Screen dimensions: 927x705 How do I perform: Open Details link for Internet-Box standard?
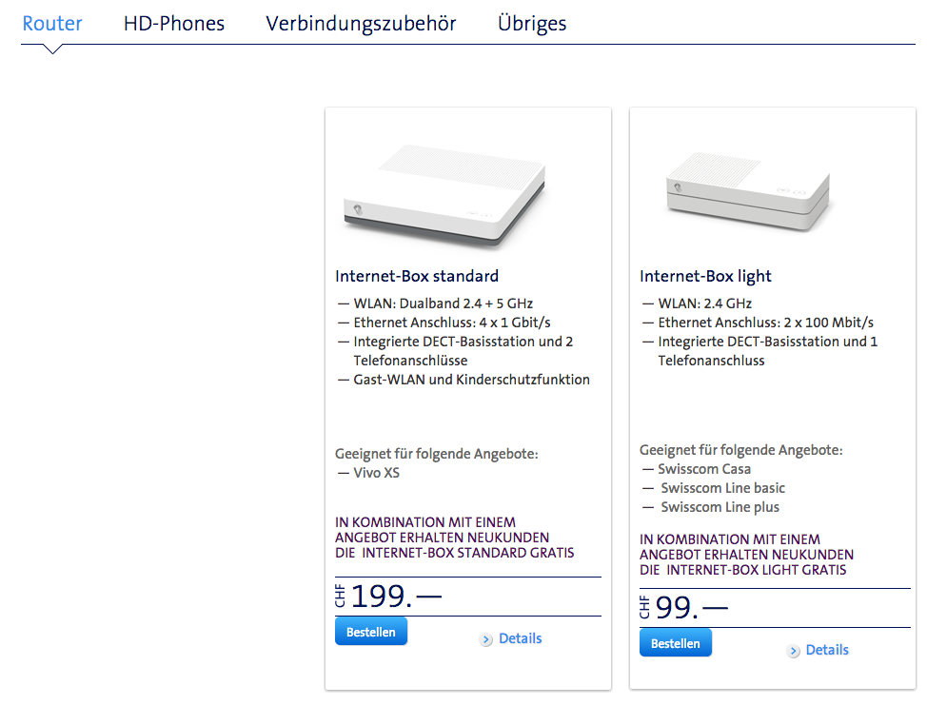point(520,638)
